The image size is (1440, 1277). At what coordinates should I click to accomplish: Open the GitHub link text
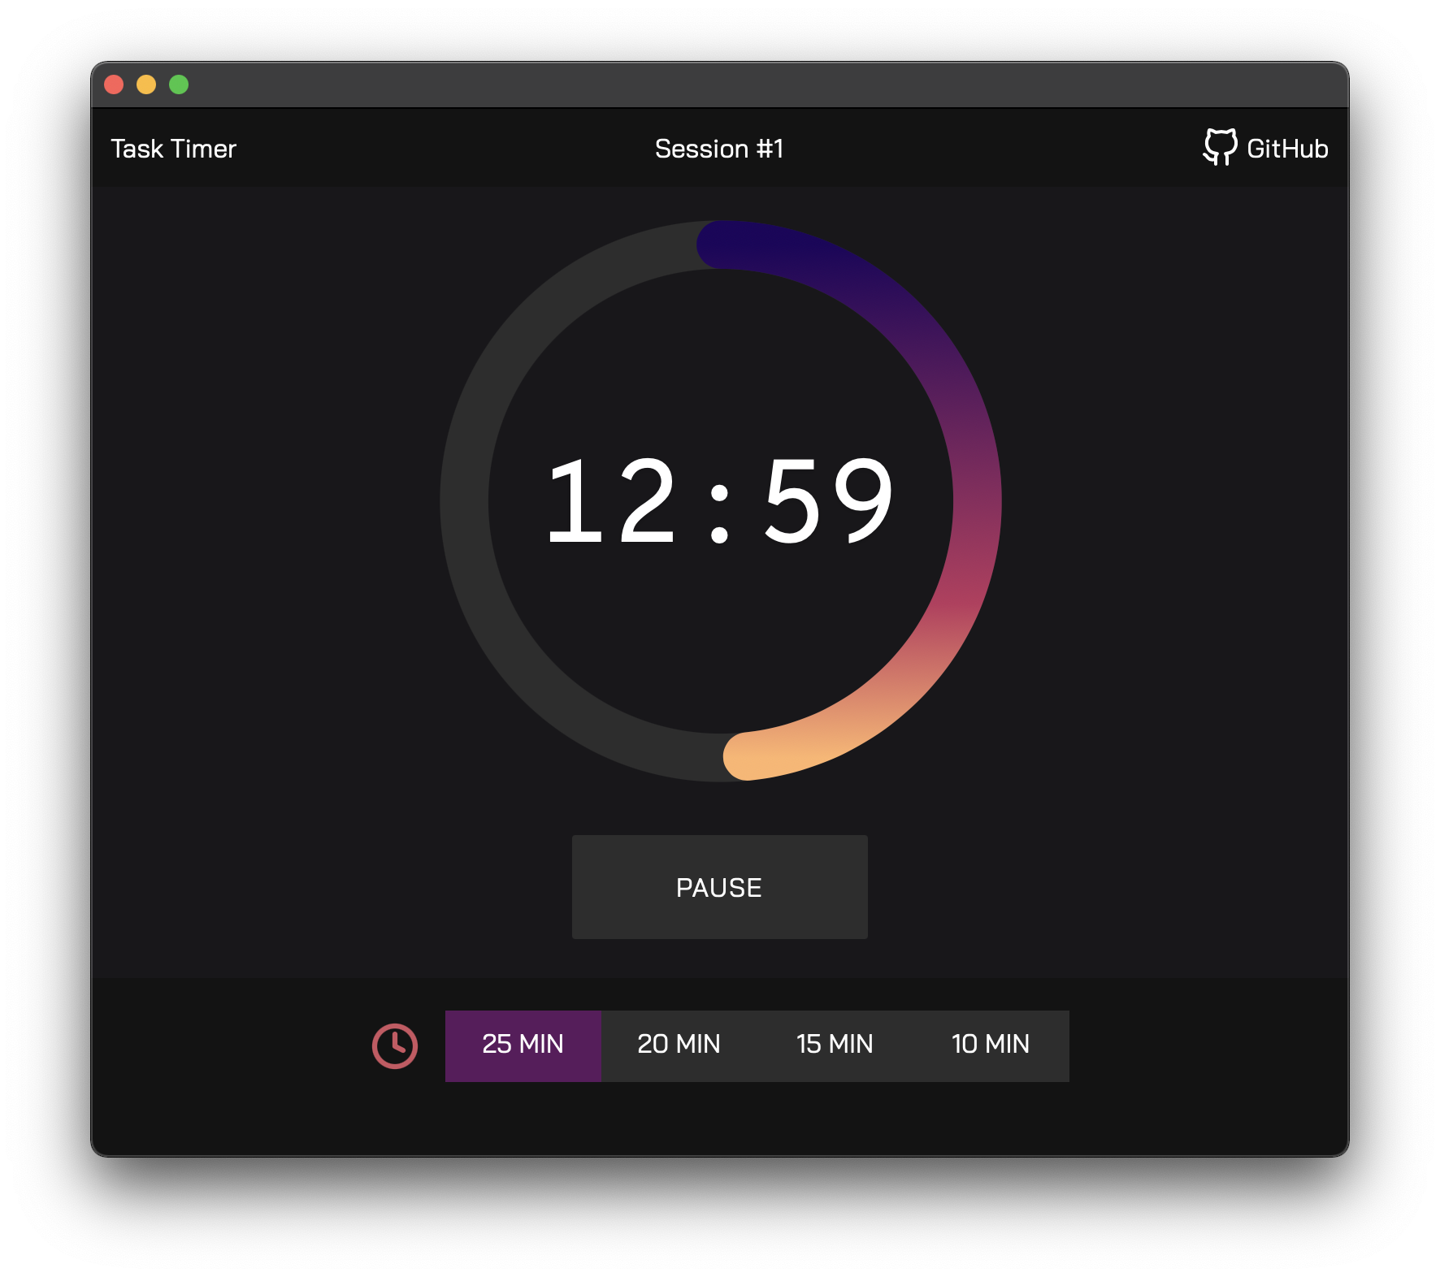tap(1287, 149)
